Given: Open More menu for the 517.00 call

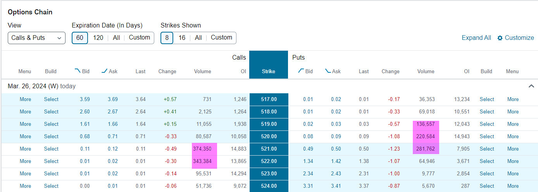Looking at the screenshot, I should pyautogui.click(x=26, y=99).
